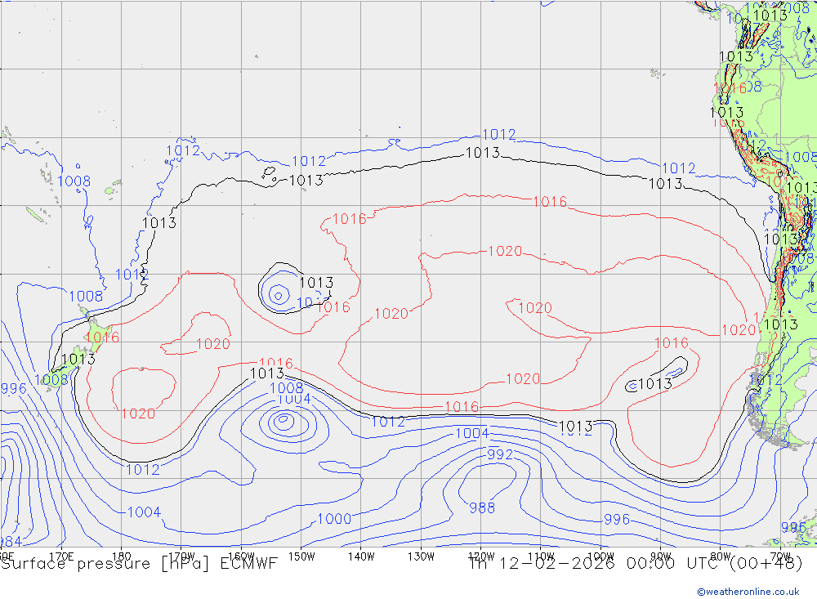
Task: Click the 180 longitude axis label
Action: point(122,557)
